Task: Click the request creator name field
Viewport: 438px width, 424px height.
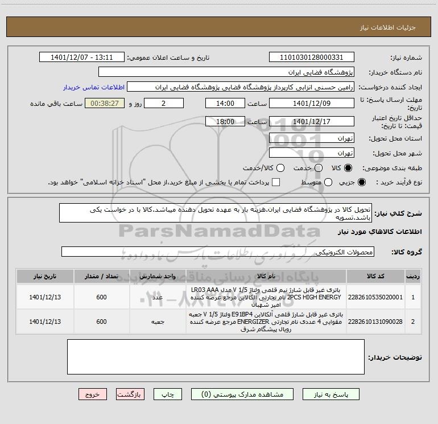Action: [x=241, y=87]
